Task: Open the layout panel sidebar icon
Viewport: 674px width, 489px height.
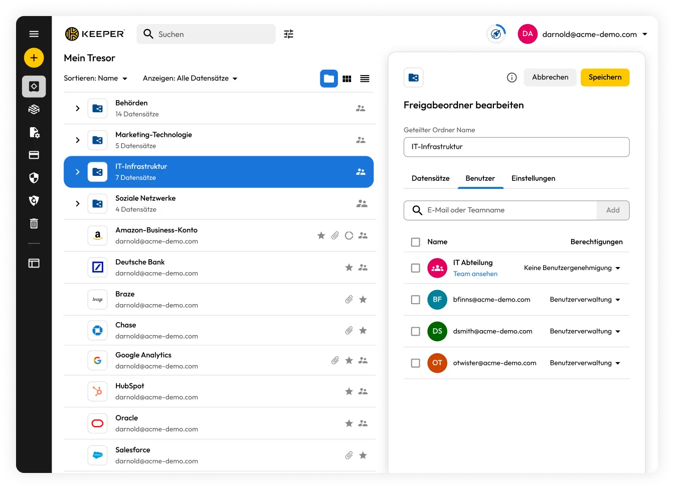Action: click(34, 263)
